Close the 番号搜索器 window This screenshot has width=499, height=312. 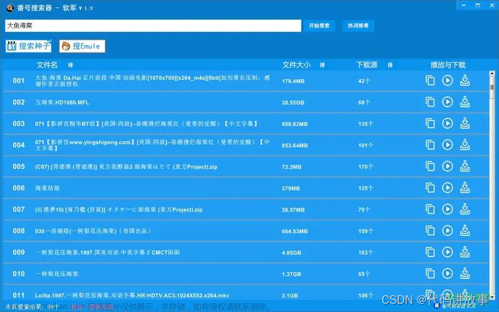(492, 5)
